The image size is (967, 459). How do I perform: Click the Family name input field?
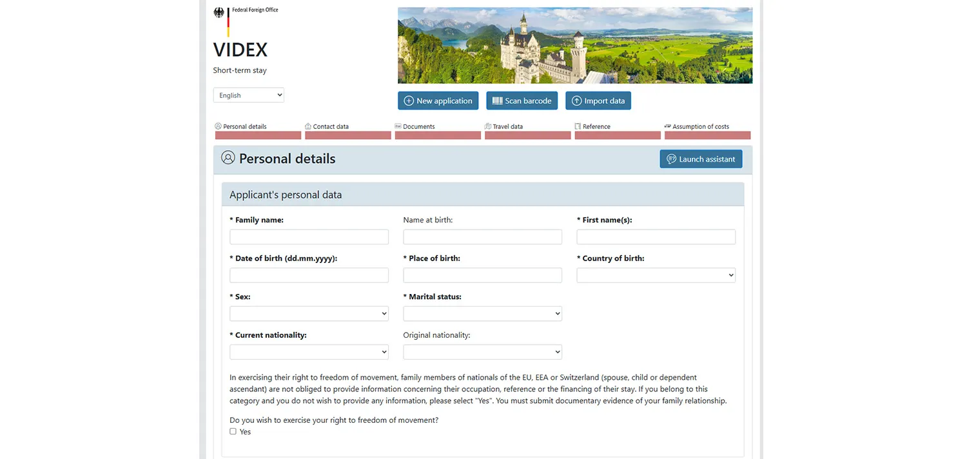click(309, 237)
